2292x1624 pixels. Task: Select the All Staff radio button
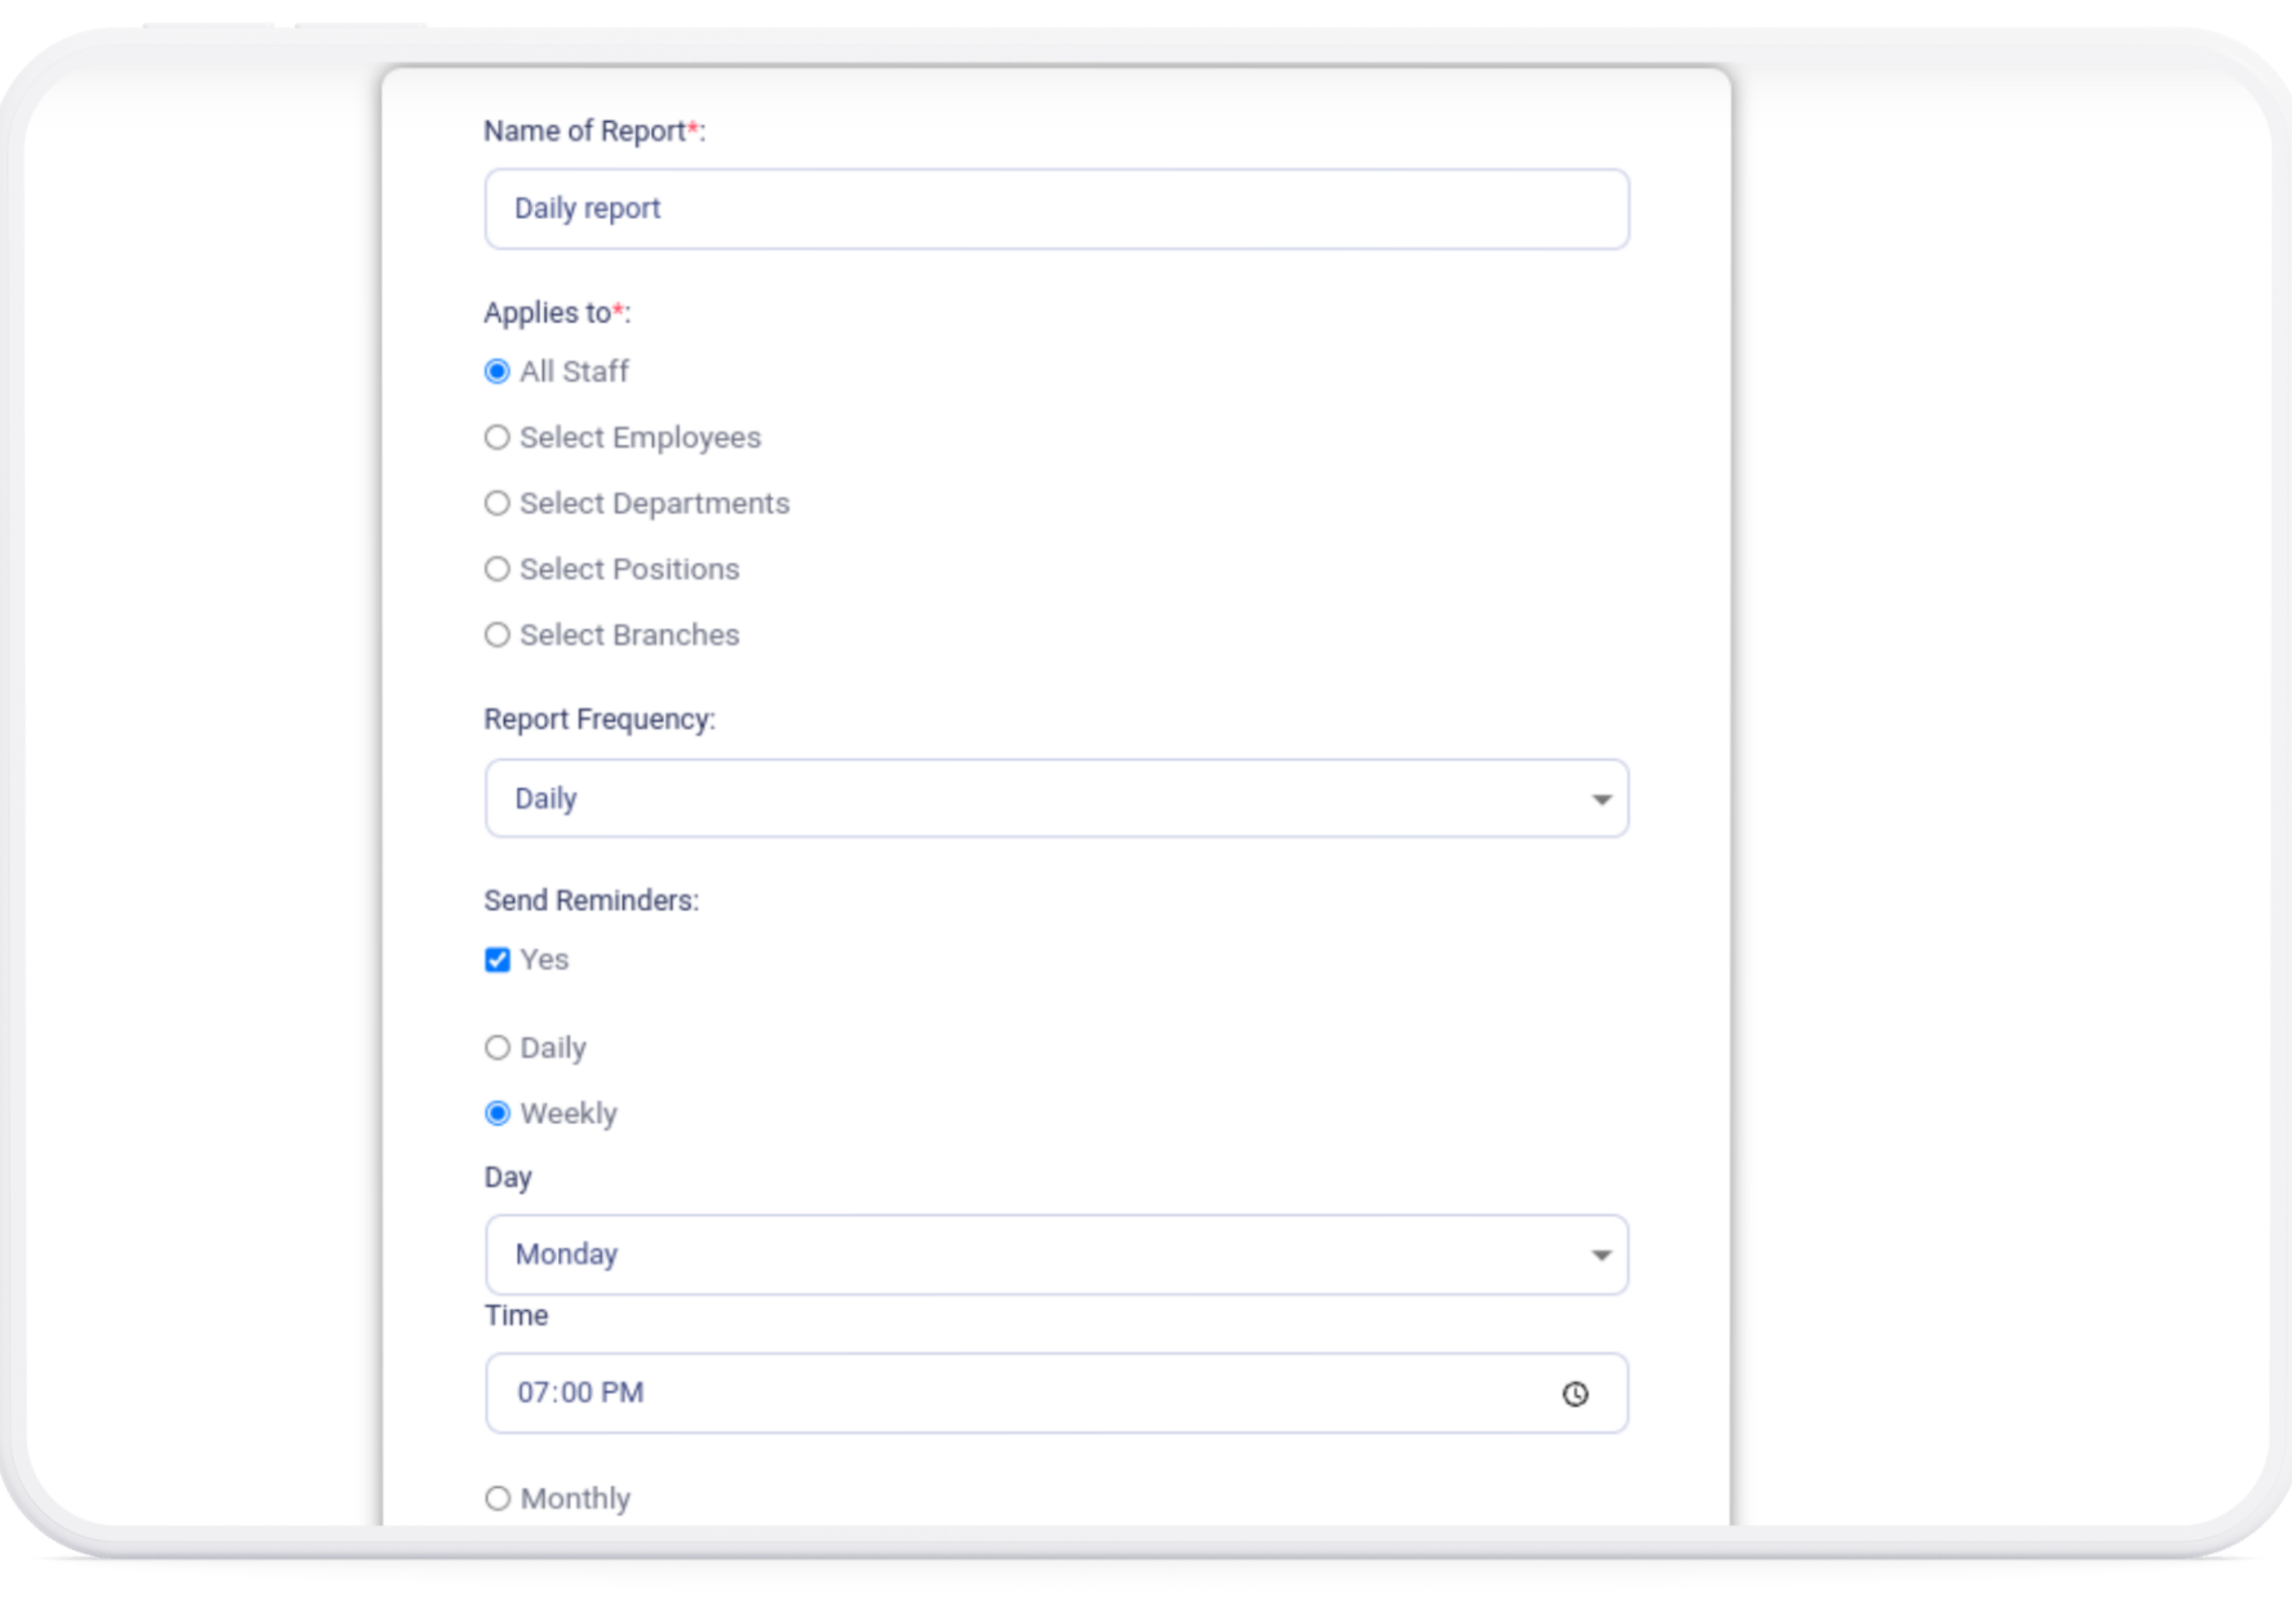497,372
